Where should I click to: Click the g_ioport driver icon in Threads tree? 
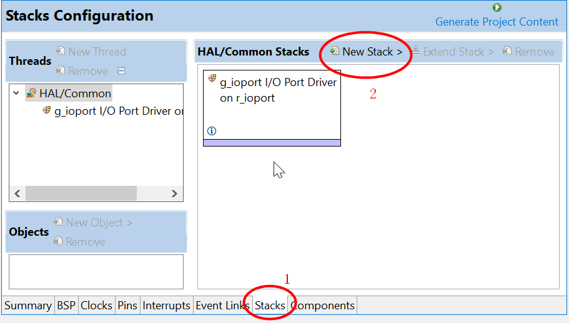tap(46, 111)
